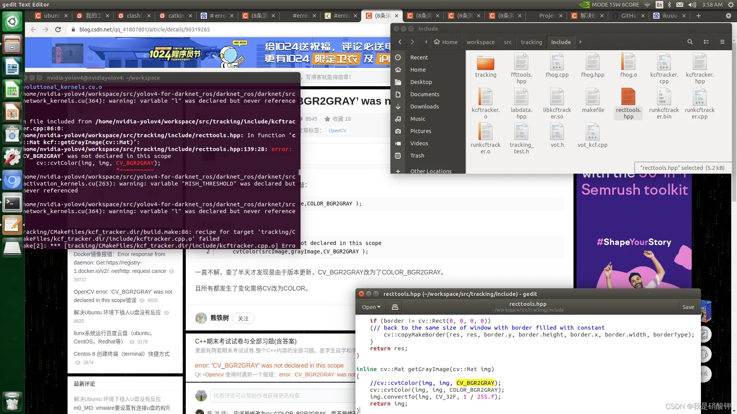Click the Downloads folder in sidebar

click(424, 106)
